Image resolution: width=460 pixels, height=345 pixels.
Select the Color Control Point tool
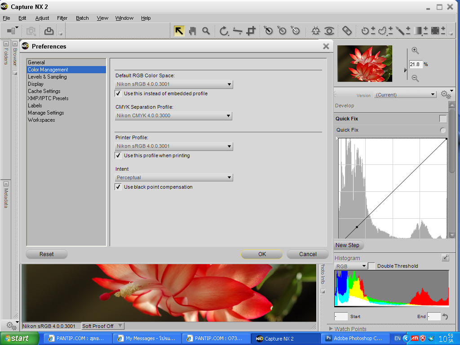(316, 31)
